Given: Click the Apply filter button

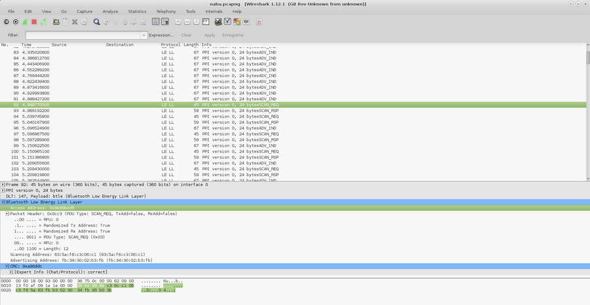Looking at the screenshot, I should click(x=209, y=35).
